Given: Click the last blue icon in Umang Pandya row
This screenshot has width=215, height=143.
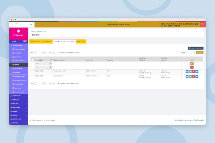Looking at the screenshot, I should click(x=197, y=76).
